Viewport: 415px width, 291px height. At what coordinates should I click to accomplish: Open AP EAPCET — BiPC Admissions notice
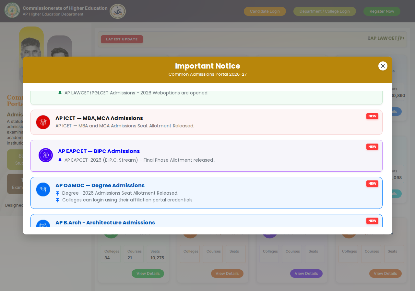pos(207,156)
